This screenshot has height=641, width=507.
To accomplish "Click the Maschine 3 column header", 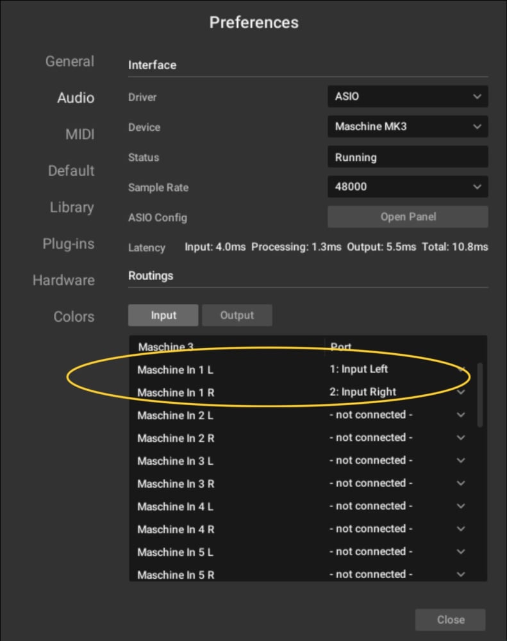I will pyautogui.click(x=165, y=347).
